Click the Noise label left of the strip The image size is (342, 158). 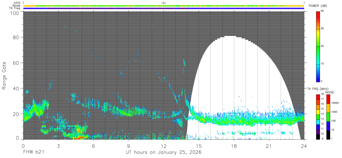(x=17, y=6)
